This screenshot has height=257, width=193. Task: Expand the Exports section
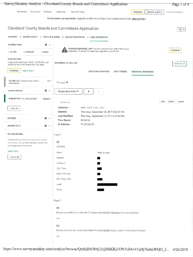[x=50, y=118]
